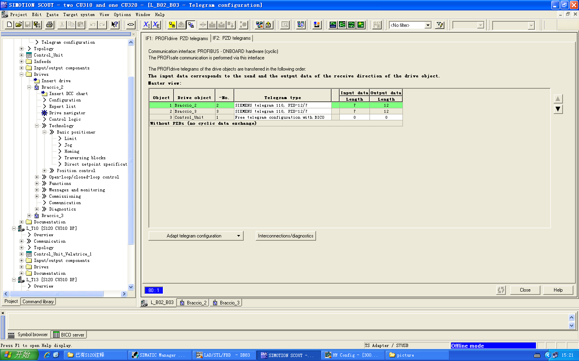
Task: Click the glasses monitor icon in toolbar
Action: pos(131,25)
